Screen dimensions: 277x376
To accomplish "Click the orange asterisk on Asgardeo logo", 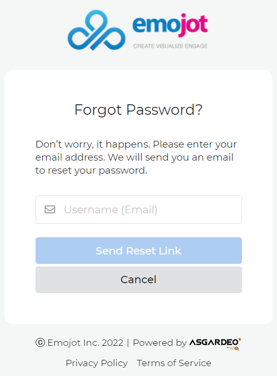I will [239, 338].
